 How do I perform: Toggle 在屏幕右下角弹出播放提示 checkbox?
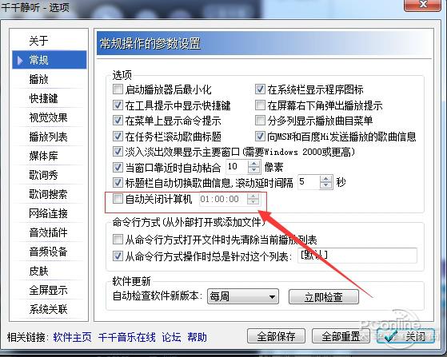pyautogui.click(x=260, y=105)
